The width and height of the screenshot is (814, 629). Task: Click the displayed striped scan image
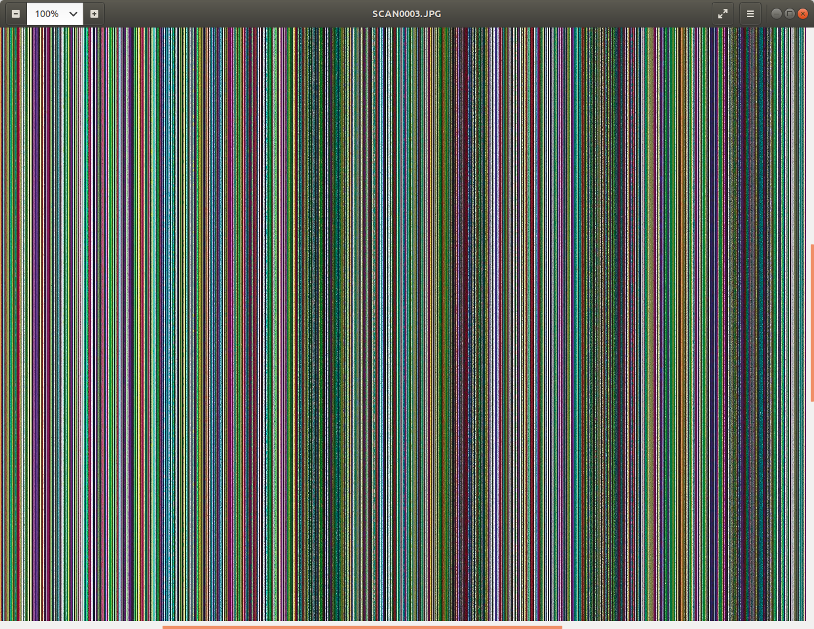[402, 324]
